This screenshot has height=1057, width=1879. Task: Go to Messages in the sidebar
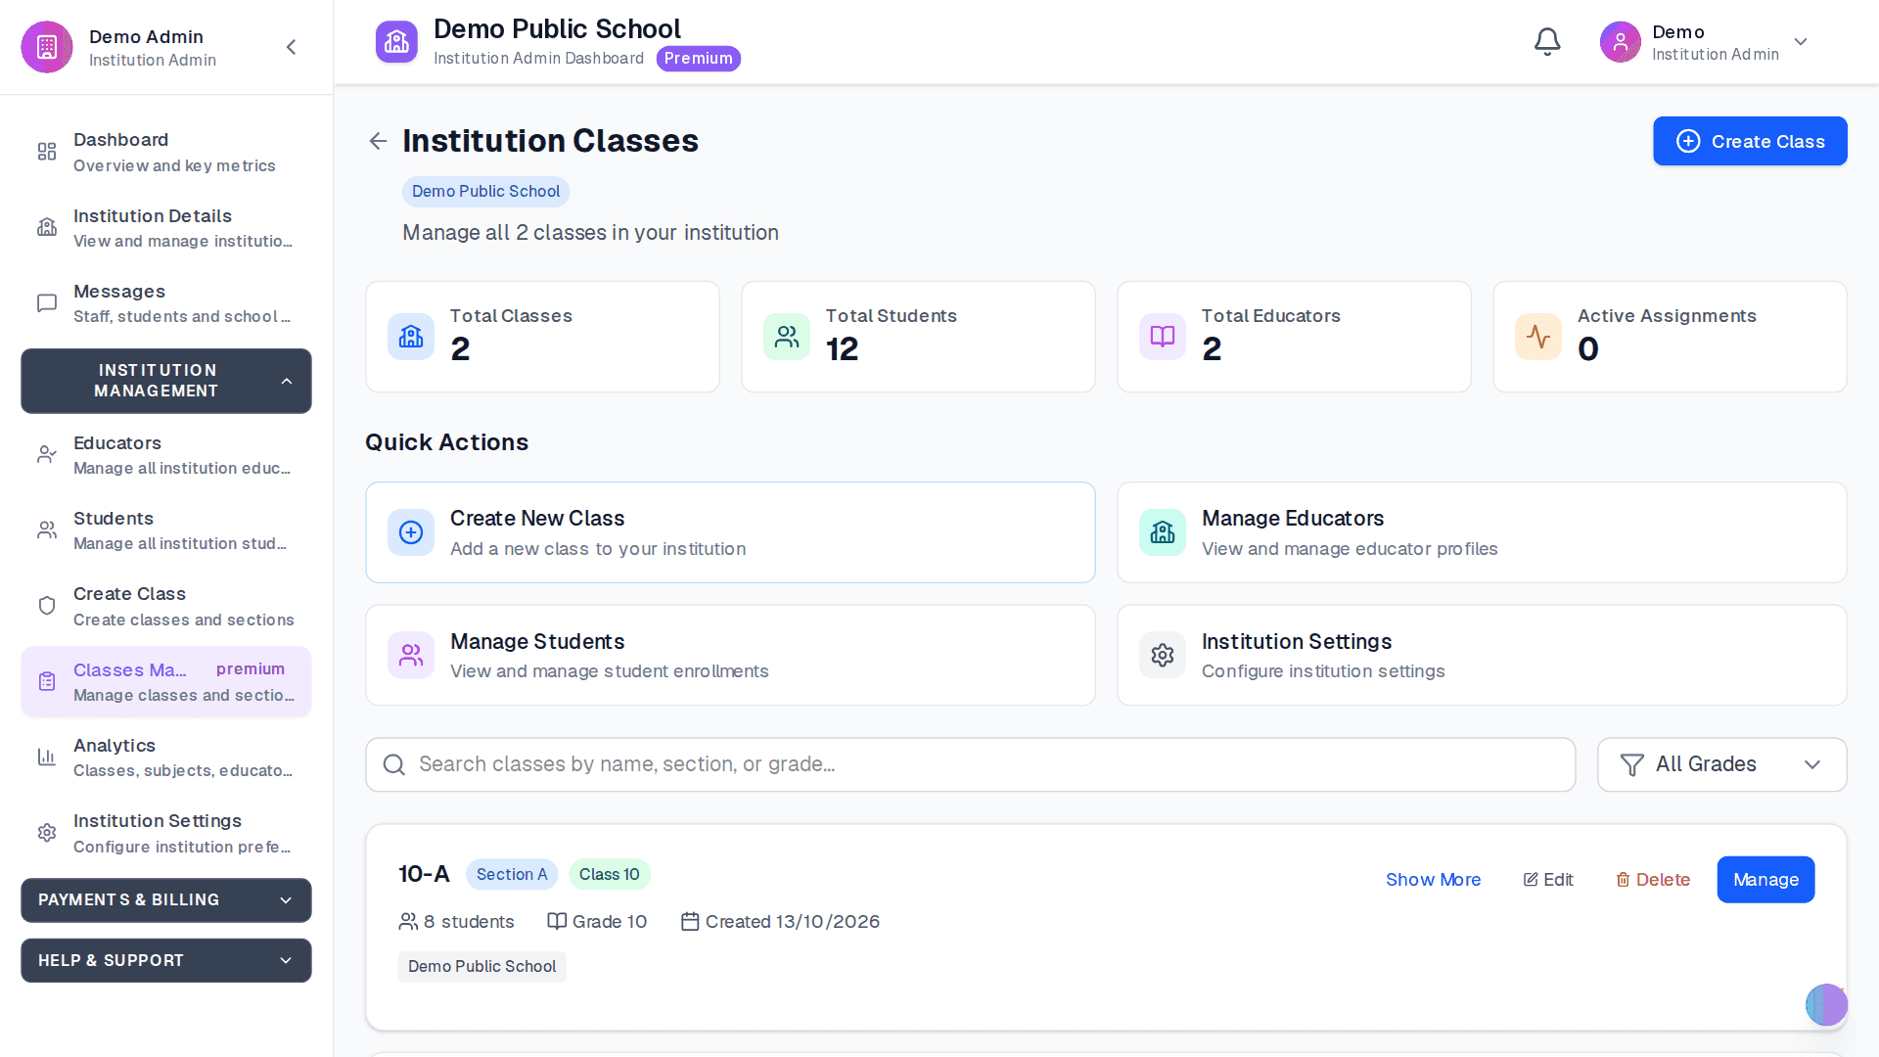(166, 303)
